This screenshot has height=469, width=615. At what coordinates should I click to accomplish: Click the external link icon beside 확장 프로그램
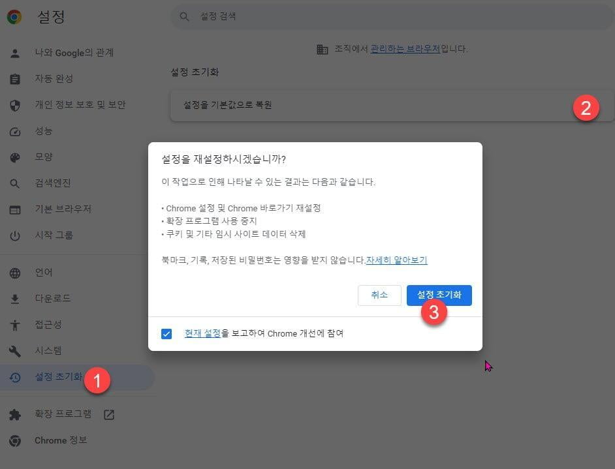(x=109, y=415)
